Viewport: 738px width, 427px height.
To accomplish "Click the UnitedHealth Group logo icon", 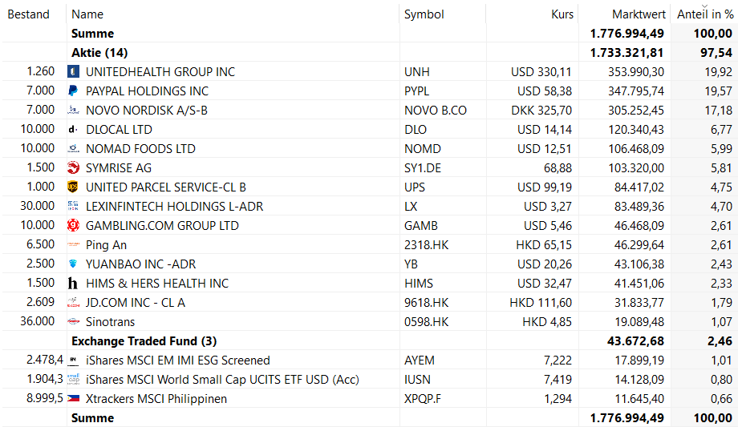I will tap(73, 72).
